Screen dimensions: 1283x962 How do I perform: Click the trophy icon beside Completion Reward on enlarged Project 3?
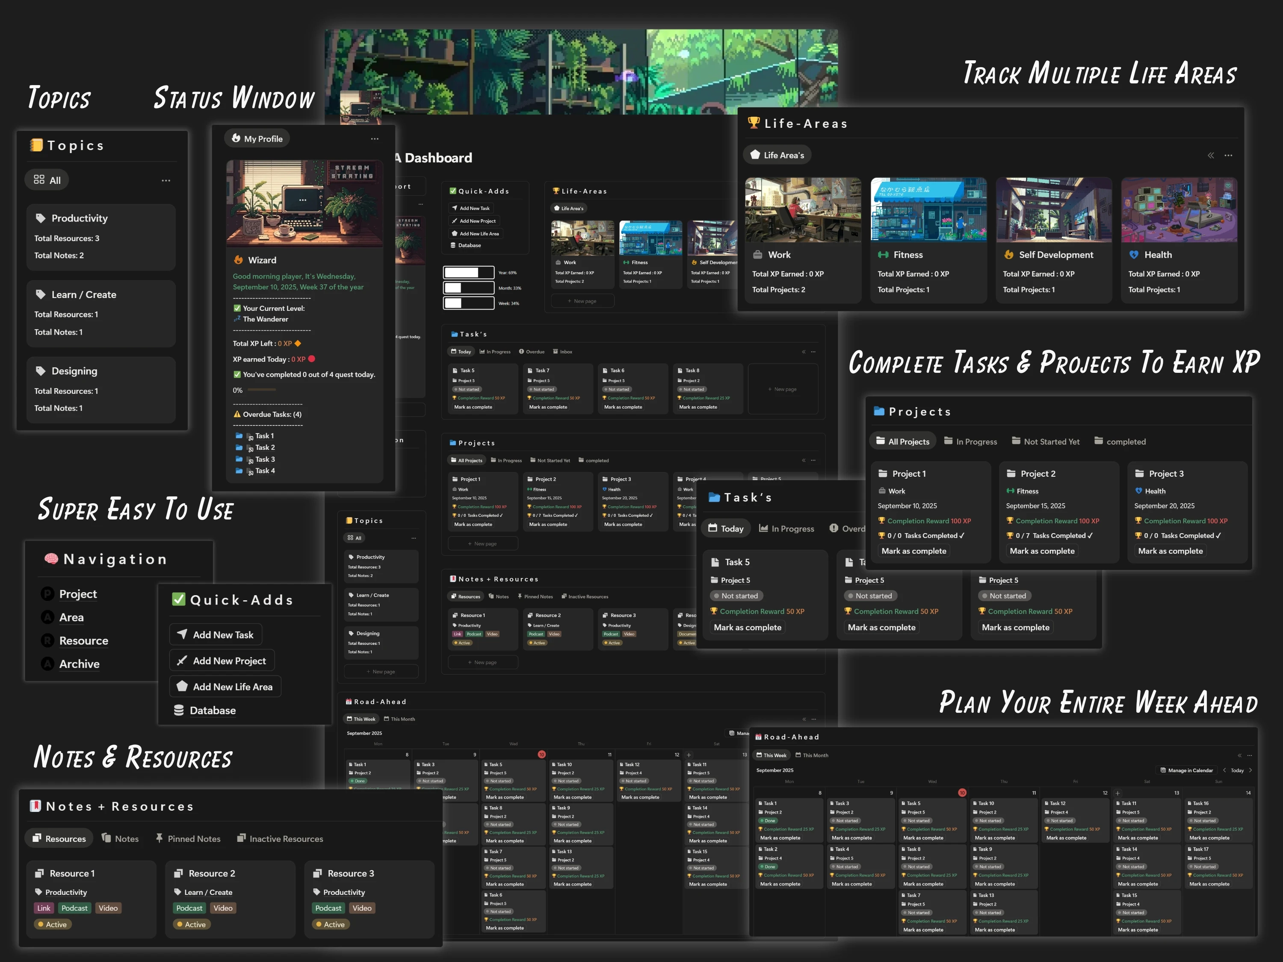point(1138,521)
